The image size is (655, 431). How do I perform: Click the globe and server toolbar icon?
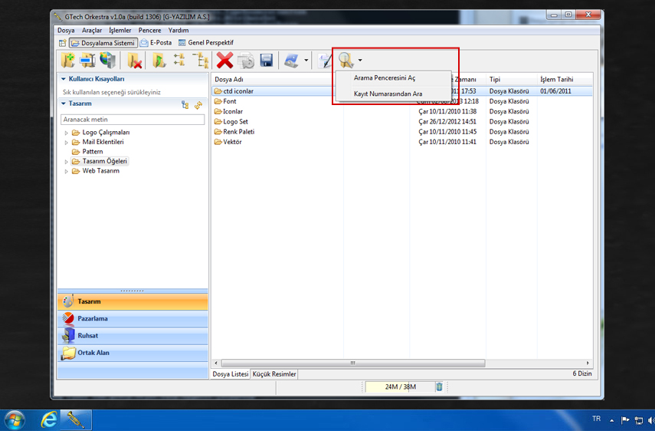tap(108, 60)
